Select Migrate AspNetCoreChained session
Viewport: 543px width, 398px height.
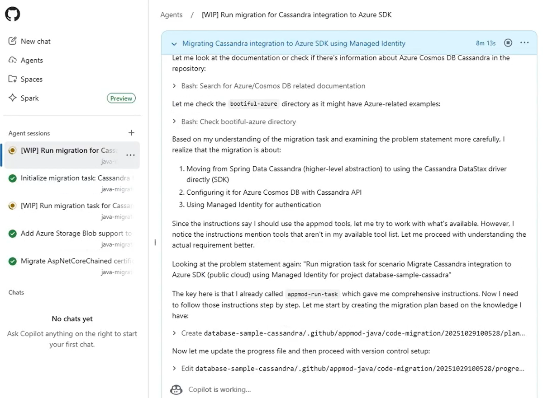[x=78, y=261]
